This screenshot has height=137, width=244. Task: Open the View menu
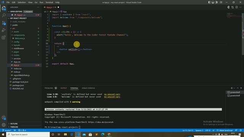click(x=30, y=2)
